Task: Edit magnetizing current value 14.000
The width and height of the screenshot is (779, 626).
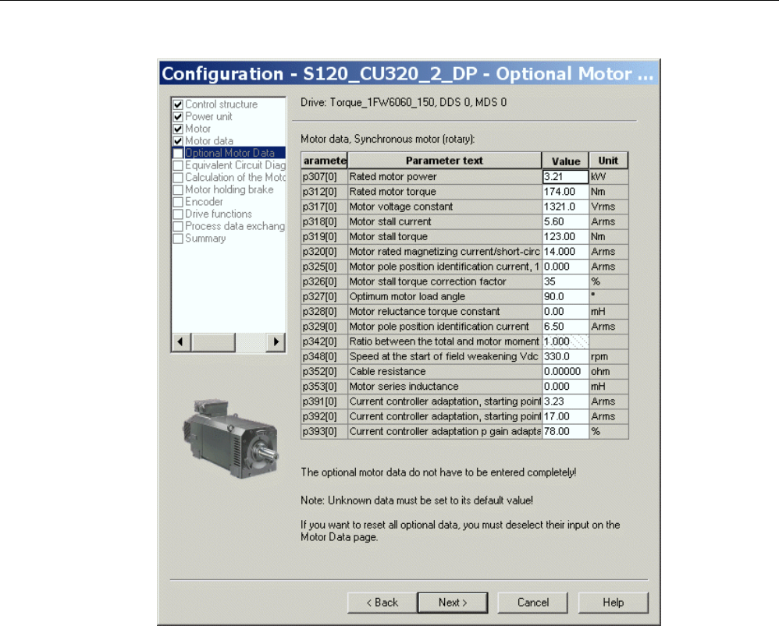Action: 565,252
